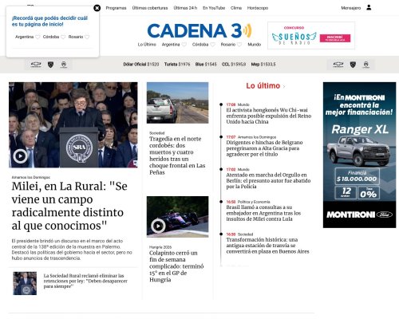
Task: Open the Clima menu item
Action: coord(236,8)
